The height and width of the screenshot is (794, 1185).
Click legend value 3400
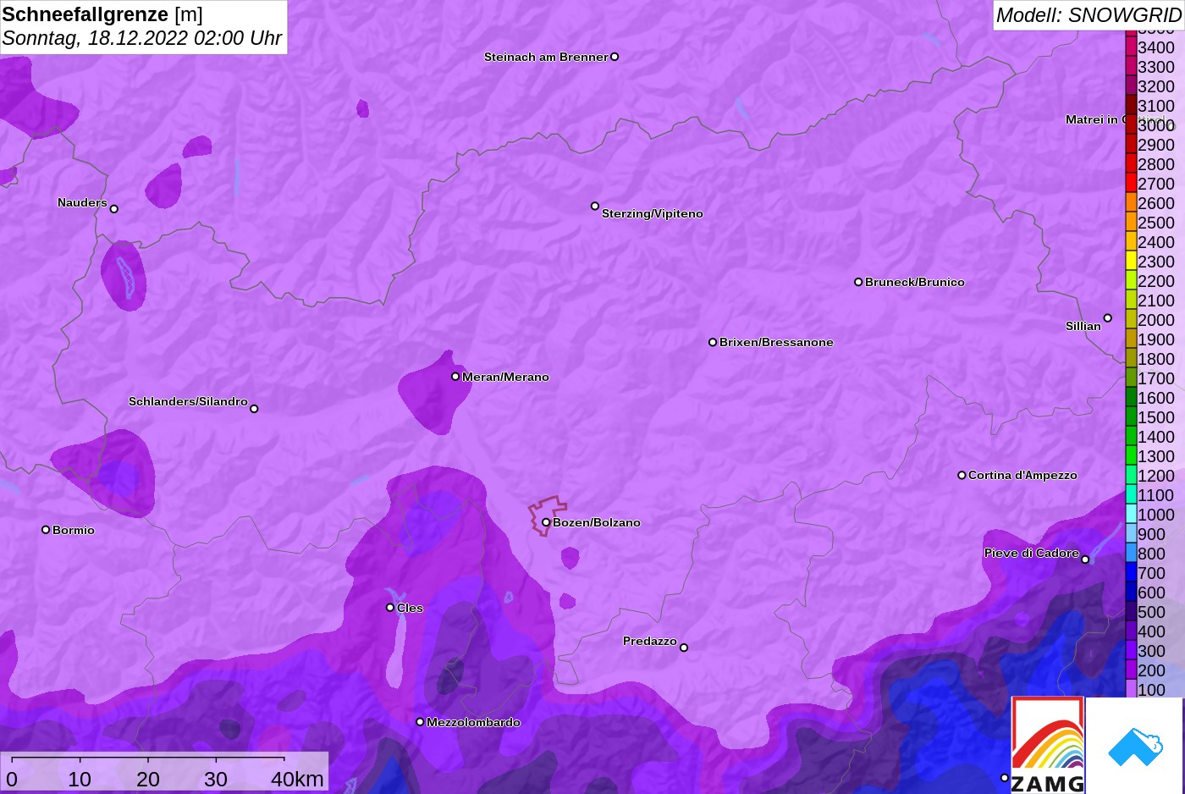tap(1156, 47)
